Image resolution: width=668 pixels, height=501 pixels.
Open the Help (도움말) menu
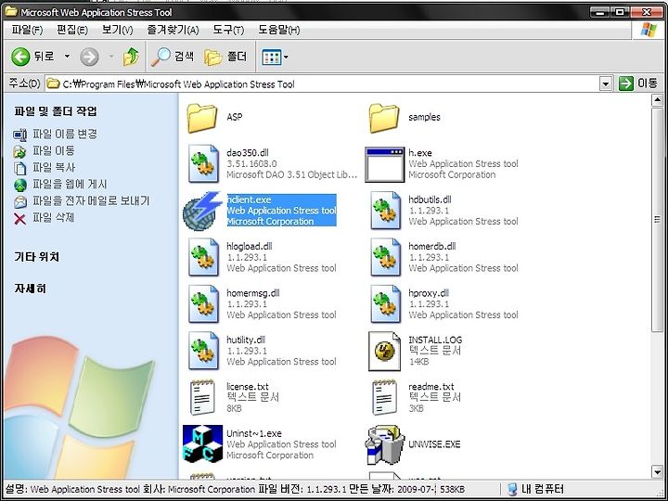pos(278,30)
